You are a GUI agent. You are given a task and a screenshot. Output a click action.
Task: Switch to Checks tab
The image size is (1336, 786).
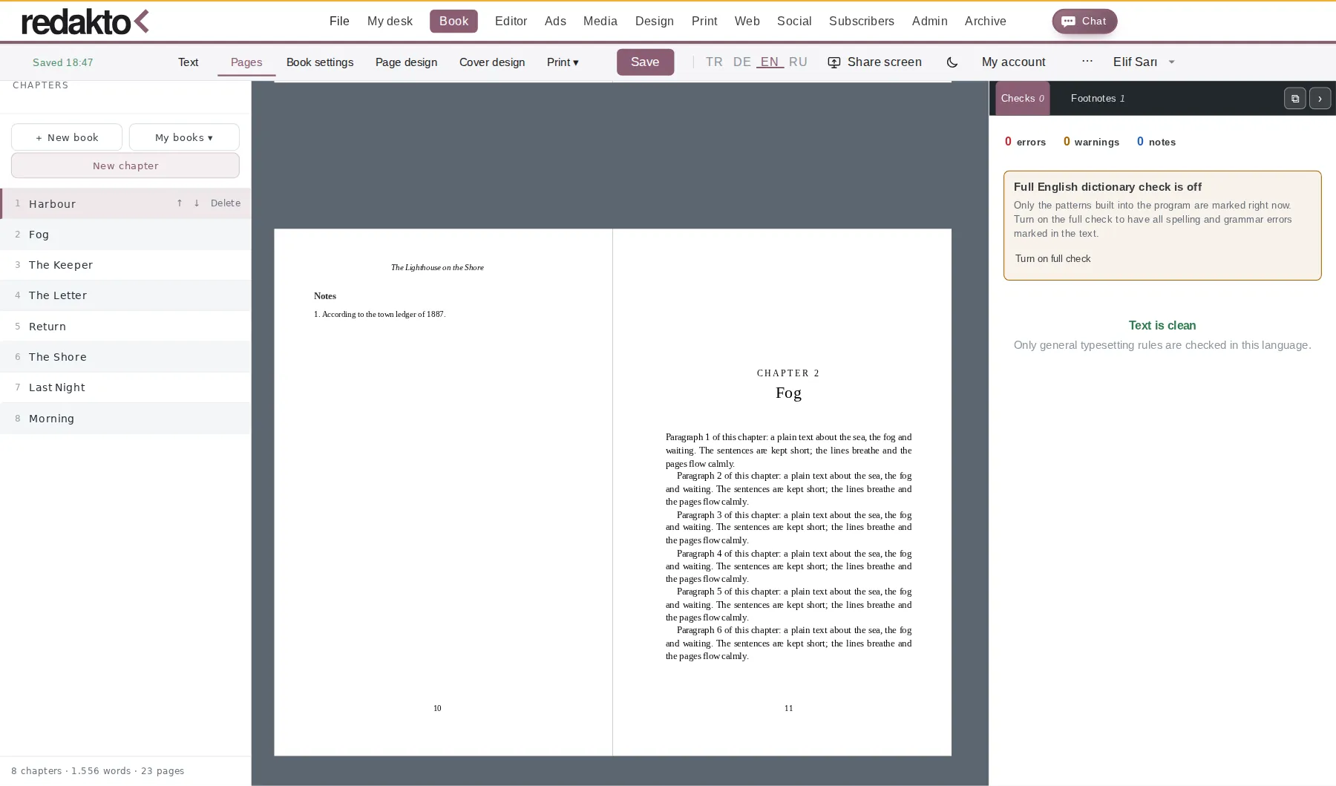coord(1022,98)
